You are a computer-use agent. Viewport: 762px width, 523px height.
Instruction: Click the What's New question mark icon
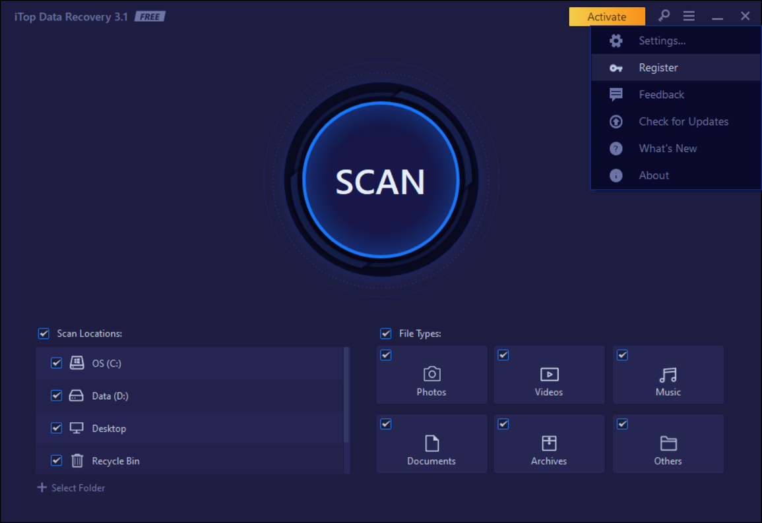click(616, 148)
